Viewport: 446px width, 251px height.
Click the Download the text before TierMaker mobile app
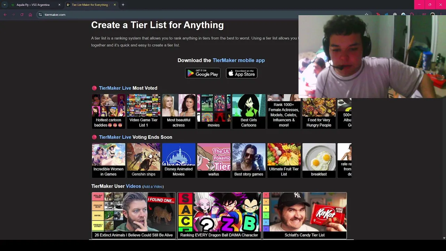194,60
